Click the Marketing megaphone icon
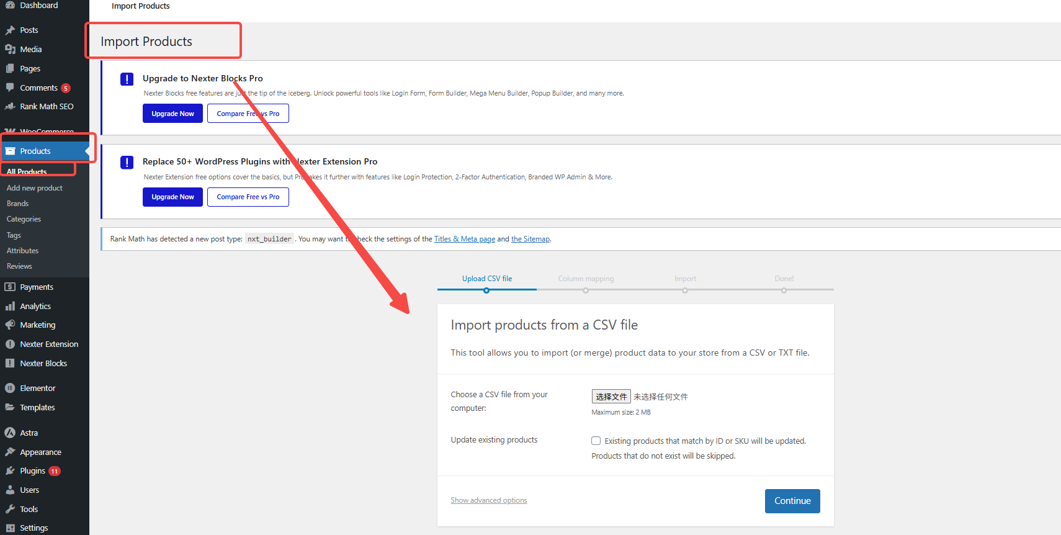Screen dimensions: 1061x535 point(10,325)
